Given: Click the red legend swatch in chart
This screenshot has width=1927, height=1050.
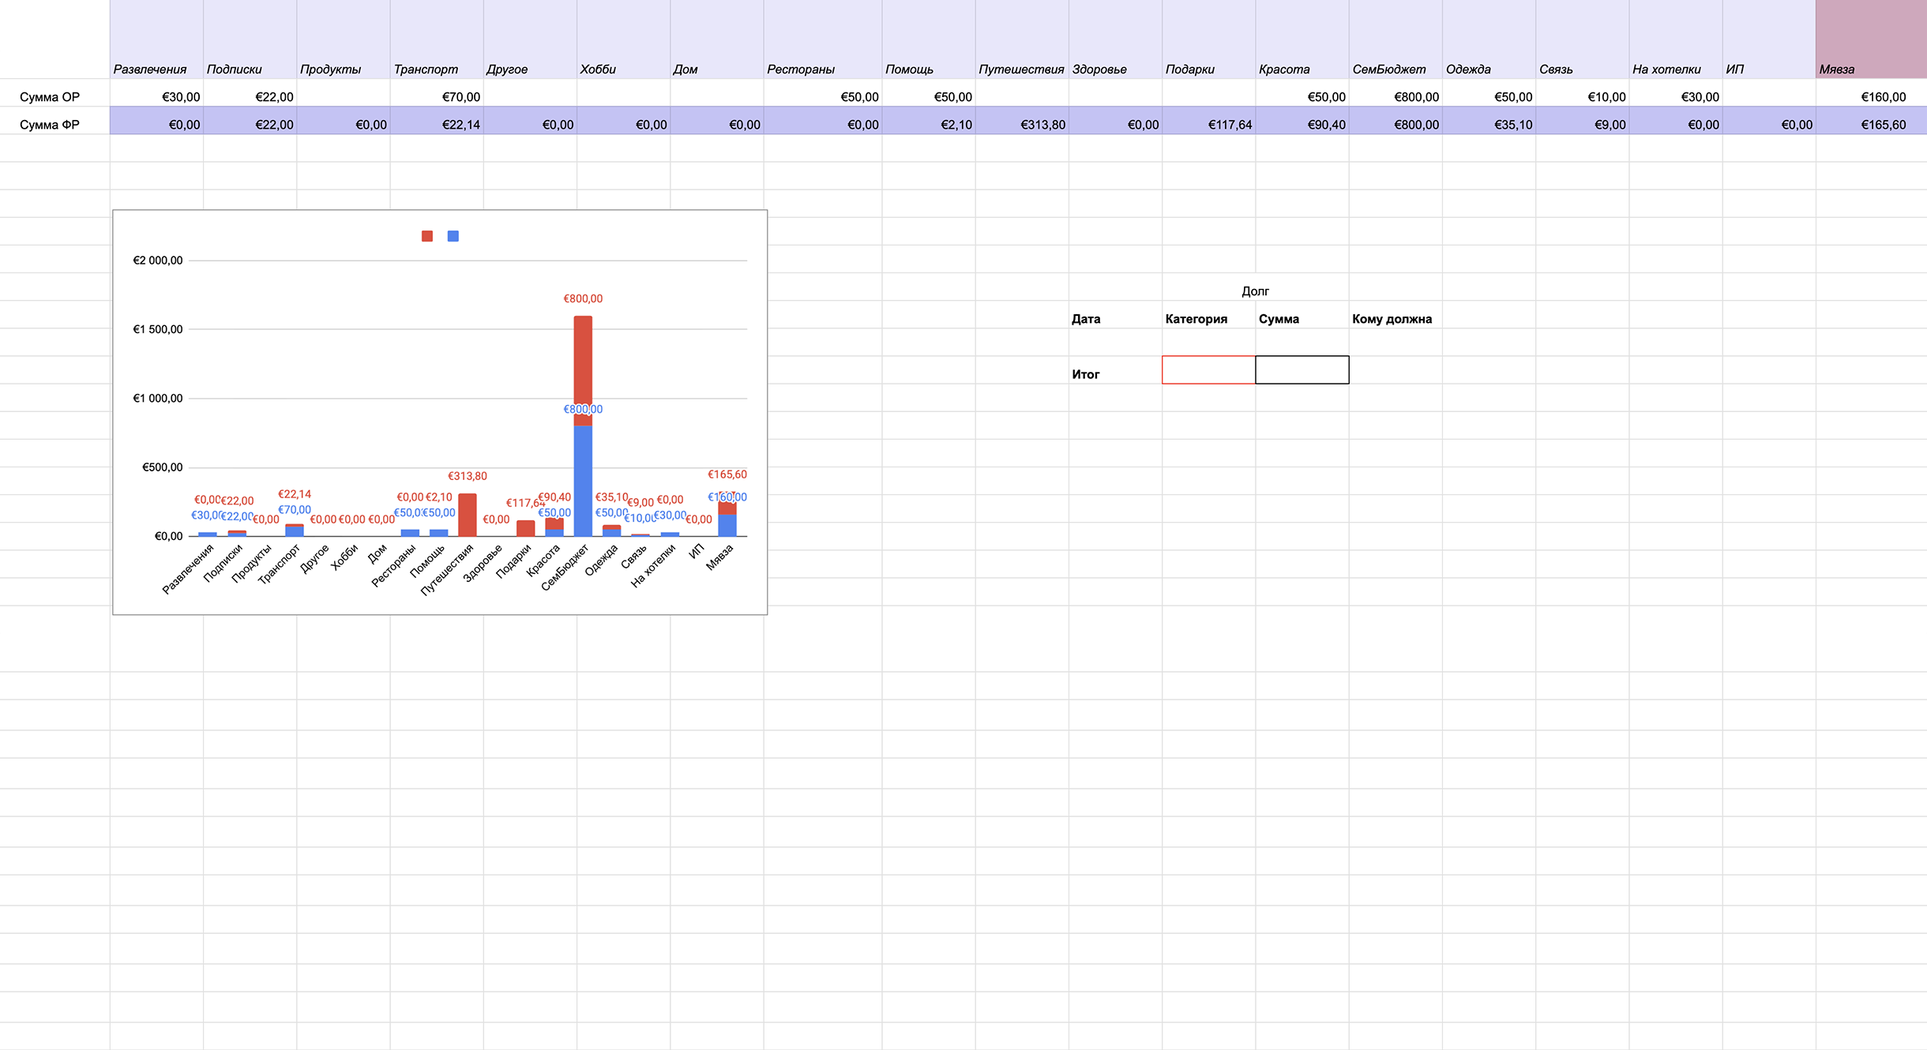Looking at the screenshot, I should (x=427, y=236).
